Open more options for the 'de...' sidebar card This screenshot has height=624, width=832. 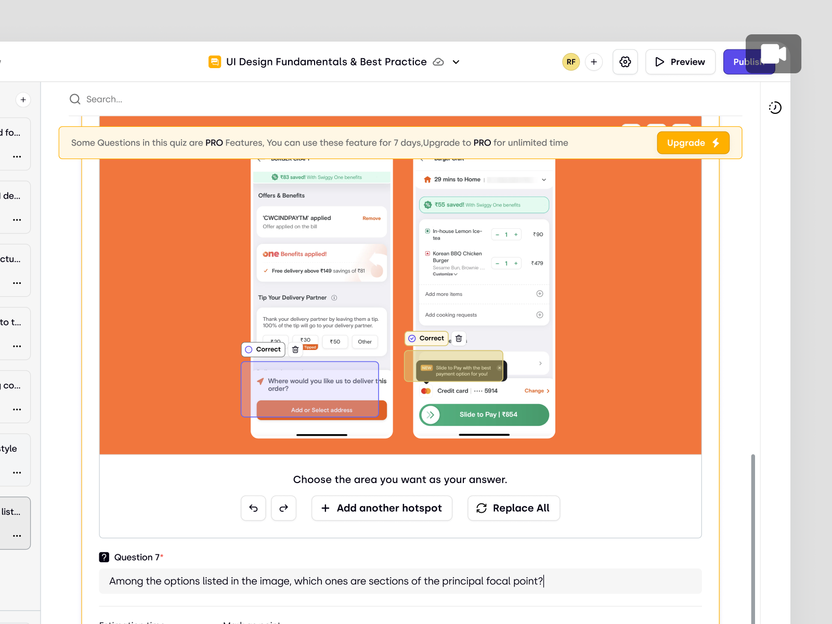[x=17, y=220]
